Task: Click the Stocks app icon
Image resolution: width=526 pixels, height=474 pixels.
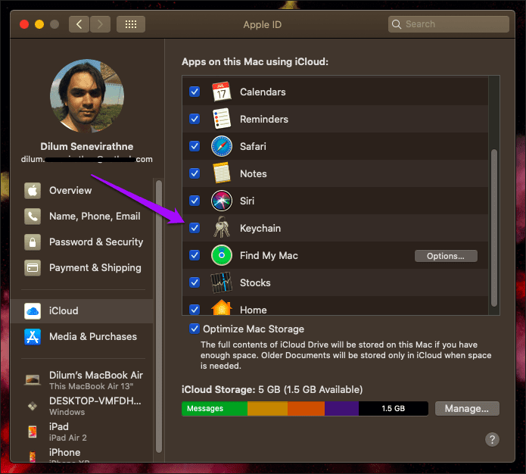Action: [222, 282]
